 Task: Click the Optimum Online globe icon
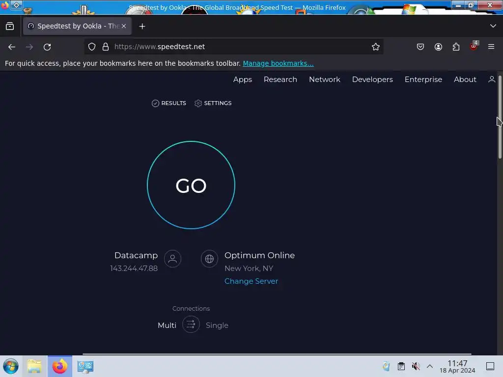click(x=209, y=259)
